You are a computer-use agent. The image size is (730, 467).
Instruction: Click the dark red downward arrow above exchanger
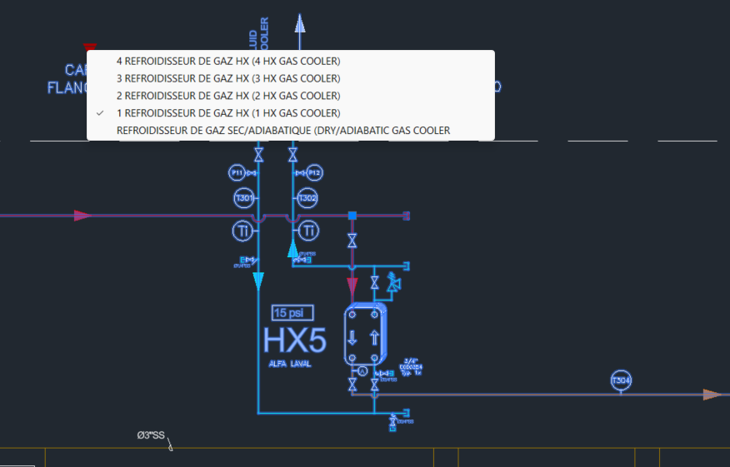352,287
